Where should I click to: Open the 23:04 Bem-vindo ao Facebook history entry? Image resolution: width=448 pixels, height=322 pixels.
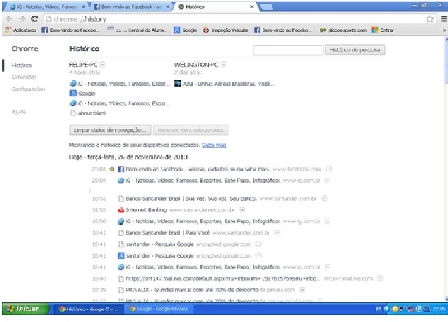198,169
